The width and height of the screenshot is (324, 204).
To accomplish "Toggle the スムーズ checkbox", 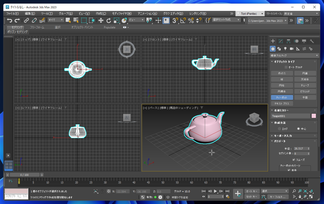I will pos(294,160).
